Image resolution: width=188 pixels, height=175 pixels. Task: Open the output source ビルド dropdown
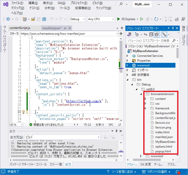[99, 137]
